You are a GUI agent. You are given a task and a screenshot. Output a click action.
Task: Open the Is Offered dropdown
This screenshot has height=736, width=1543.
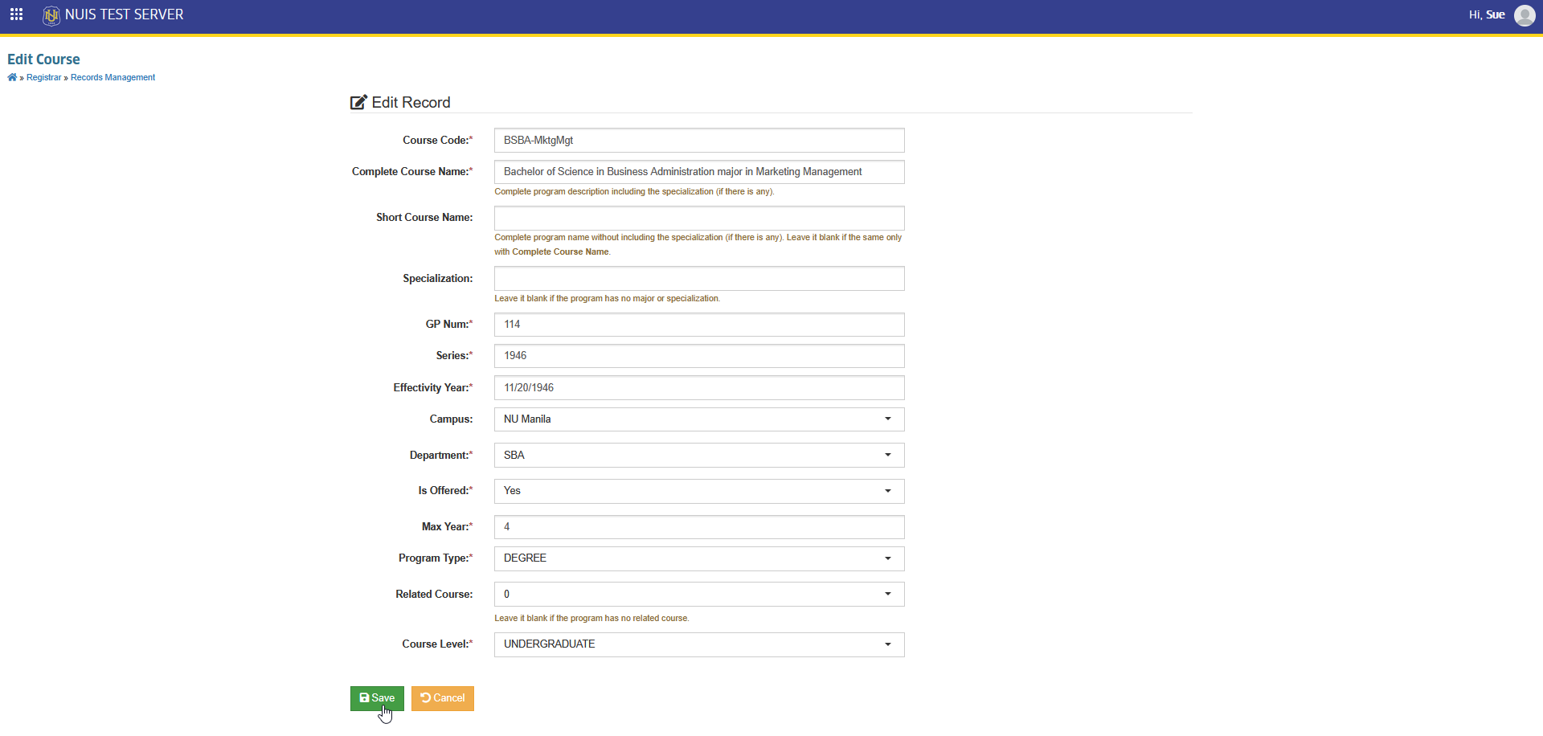(x=699, y=491)
